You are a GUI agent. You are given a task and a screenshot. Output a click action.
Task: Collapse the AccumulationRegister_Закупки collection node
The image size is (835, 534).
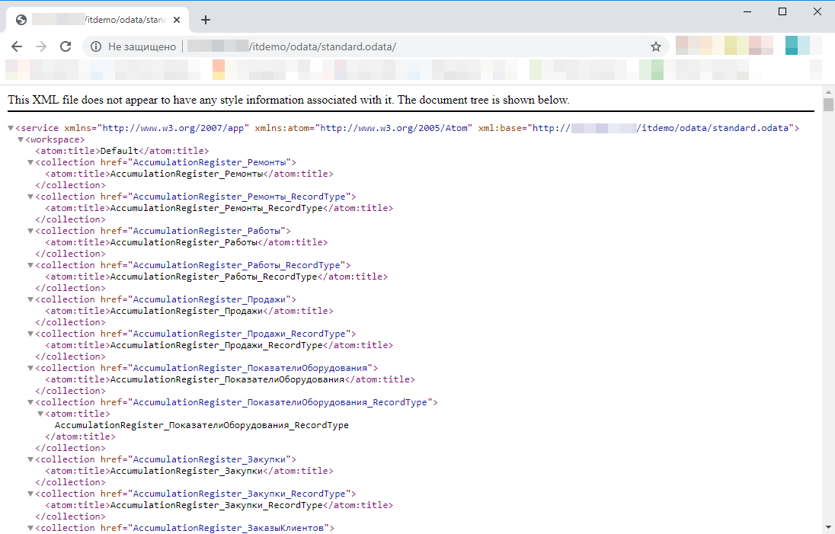(30, 459)
